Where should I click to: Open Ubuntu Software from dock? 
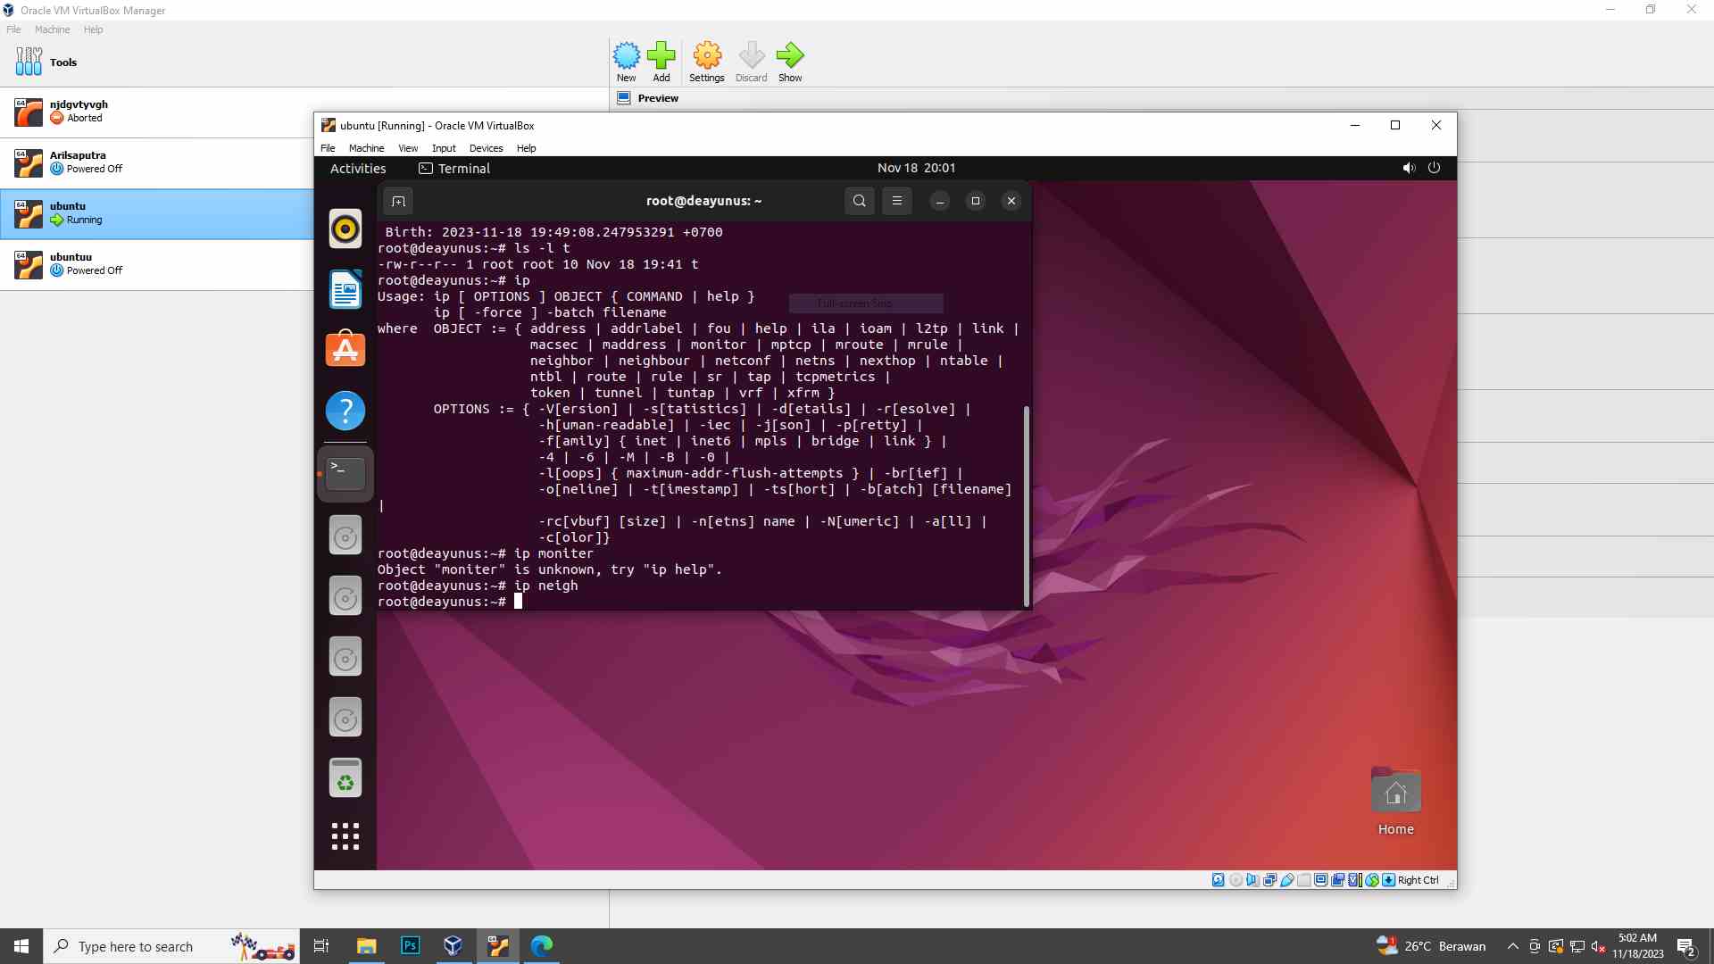tap(345, 350)
